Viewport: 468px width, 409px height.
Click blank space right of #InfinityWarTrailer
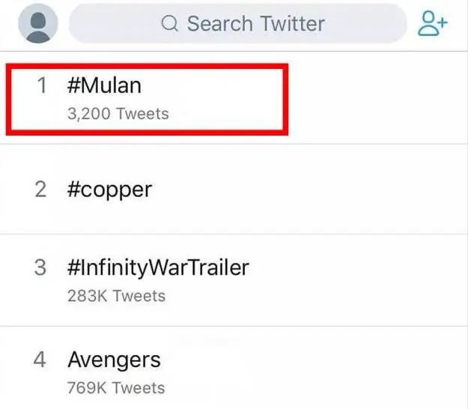coord(358,281)
